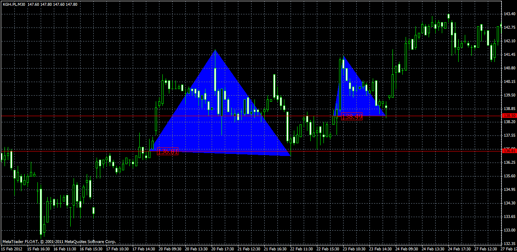Click the 16 Feb 15:30 time label
Screen dimensions: 517x252
click(x=91, y=249)
